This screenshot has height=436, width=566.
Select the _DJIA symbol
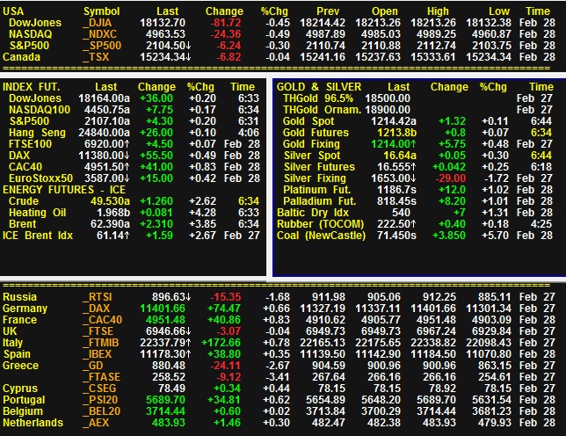(97, 23)
